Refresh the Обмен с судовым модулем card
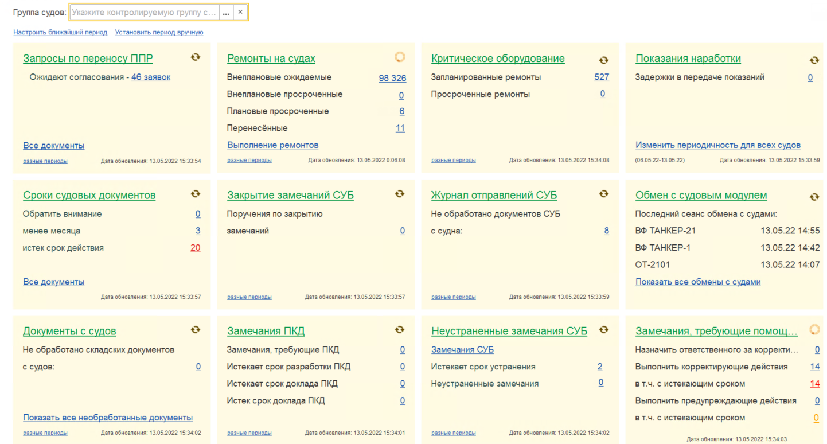The height and width of the screenshot is (444, 827). 814,197
